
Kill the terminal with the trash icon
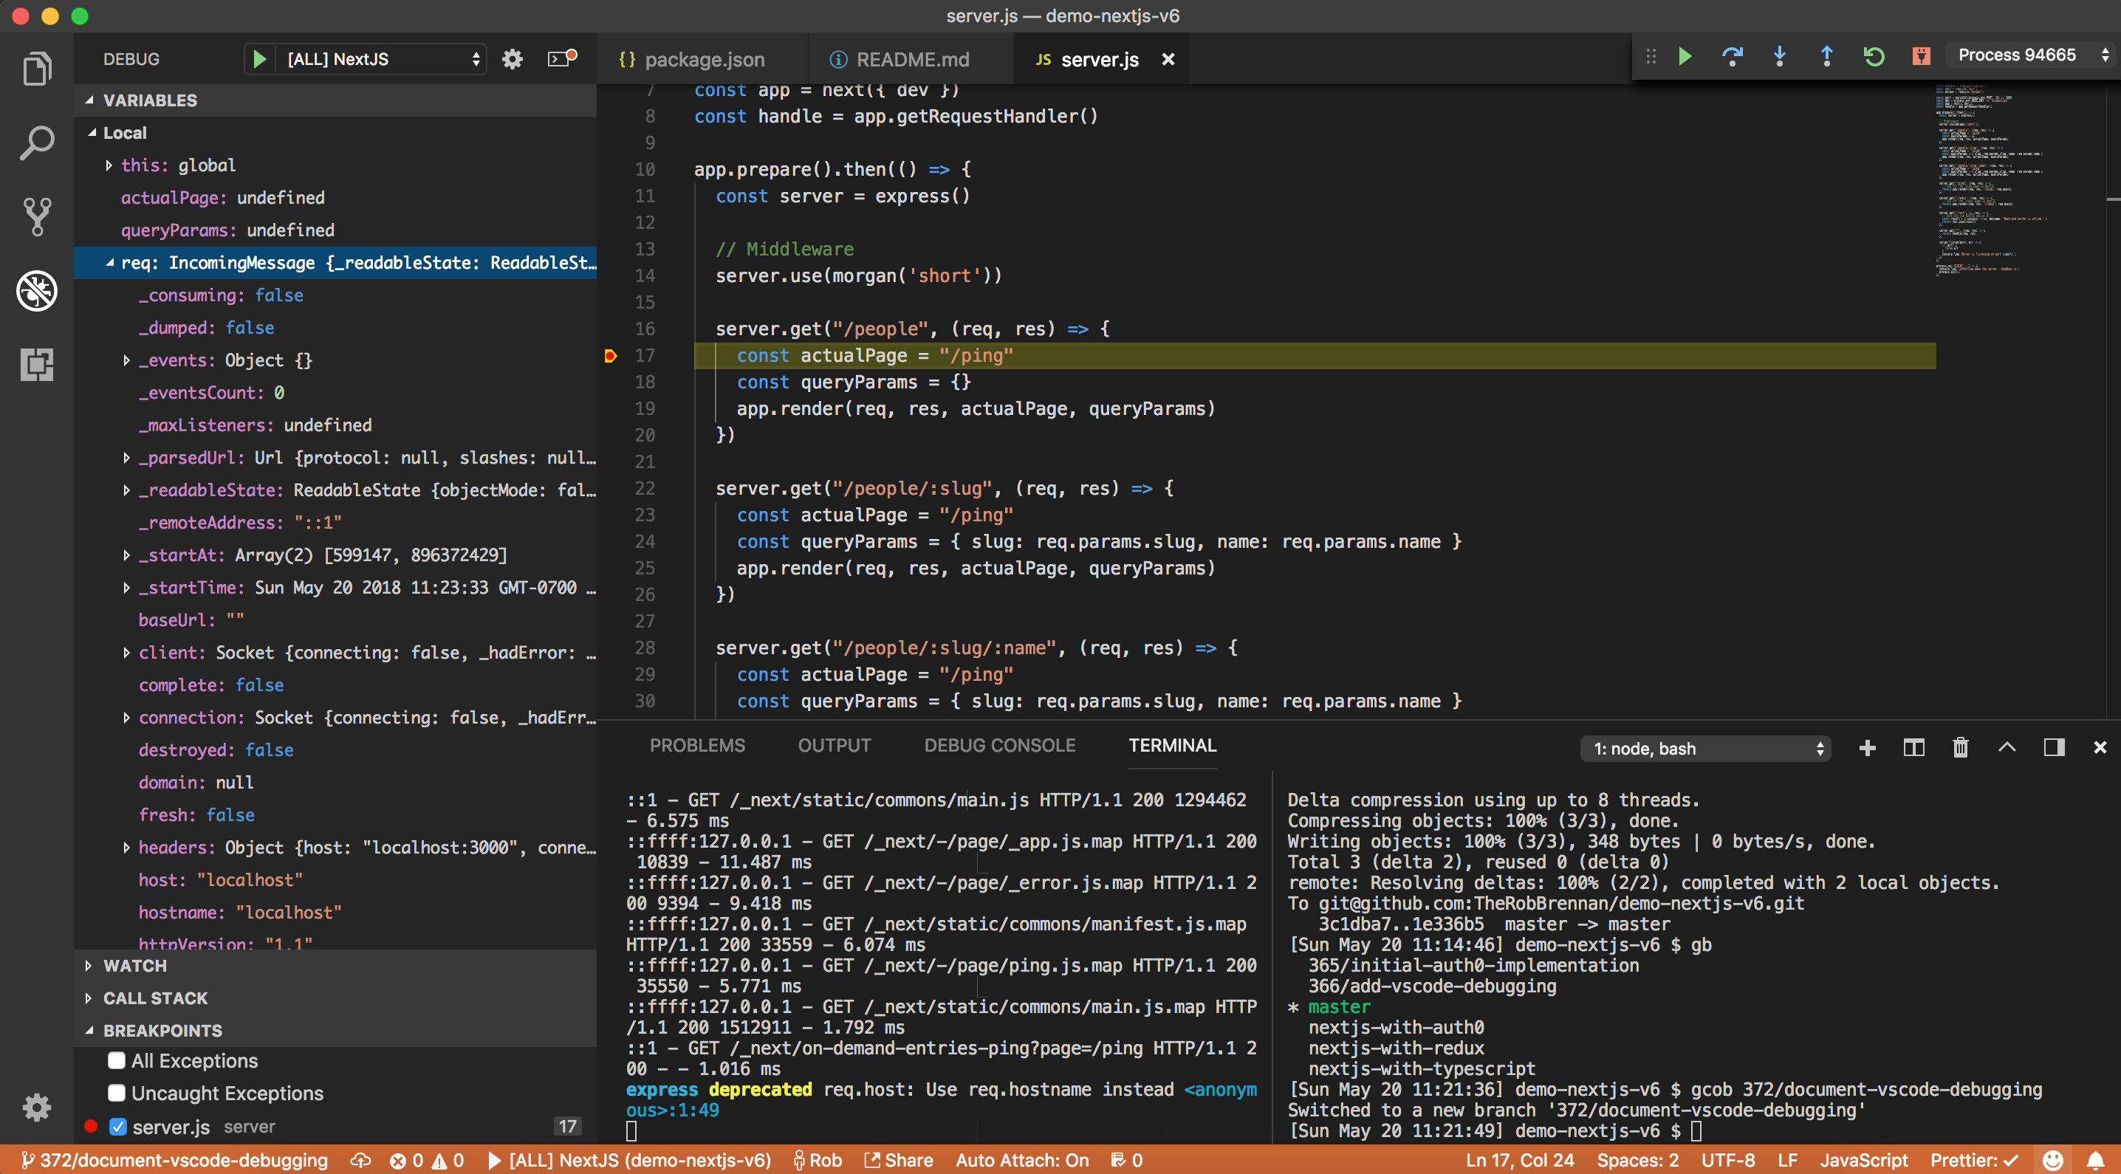coord(1959,747)
